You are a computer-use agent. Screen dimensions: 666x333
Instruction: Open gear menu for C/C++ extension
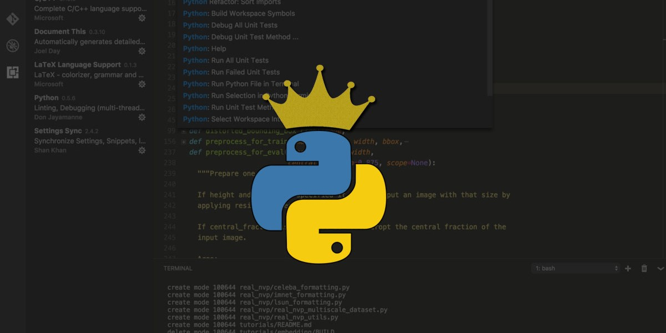(142, 18)
